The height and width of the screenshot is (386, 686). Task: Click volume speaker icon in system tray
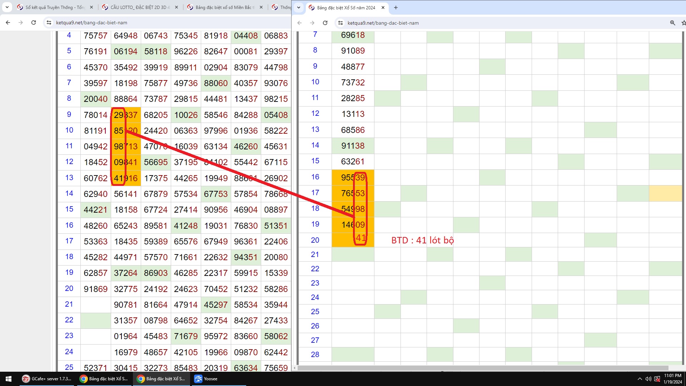point(648,379)
